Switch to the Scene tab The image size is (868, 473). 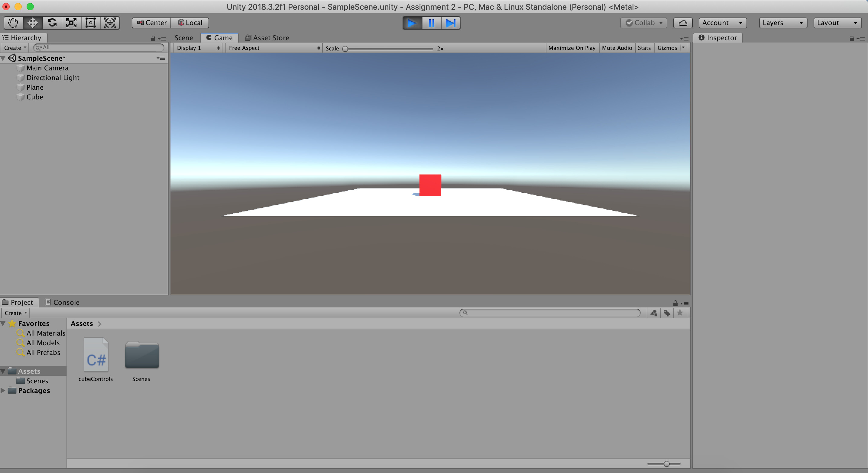184,38
